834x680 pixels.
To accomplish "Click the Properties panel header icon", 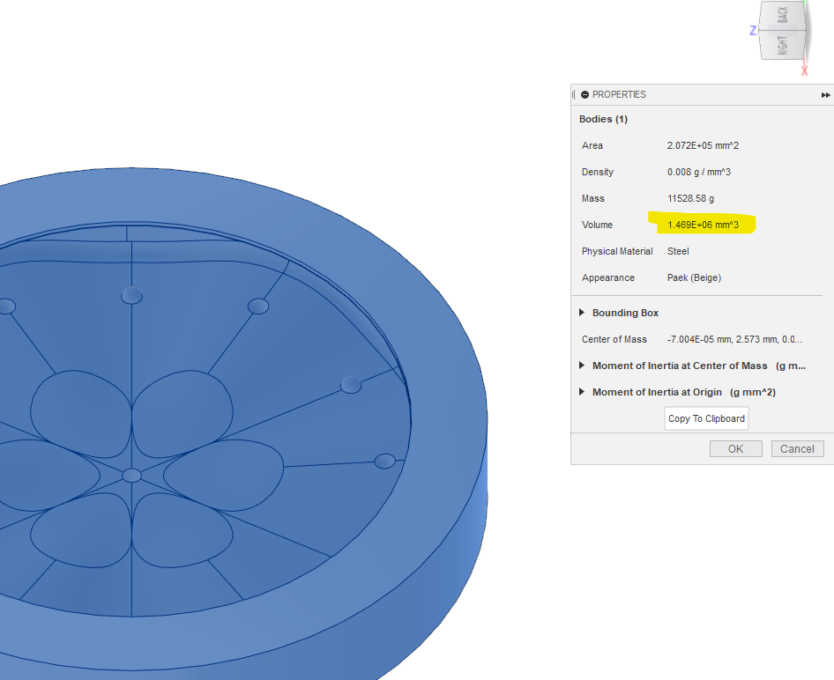I will click(585, 94).
